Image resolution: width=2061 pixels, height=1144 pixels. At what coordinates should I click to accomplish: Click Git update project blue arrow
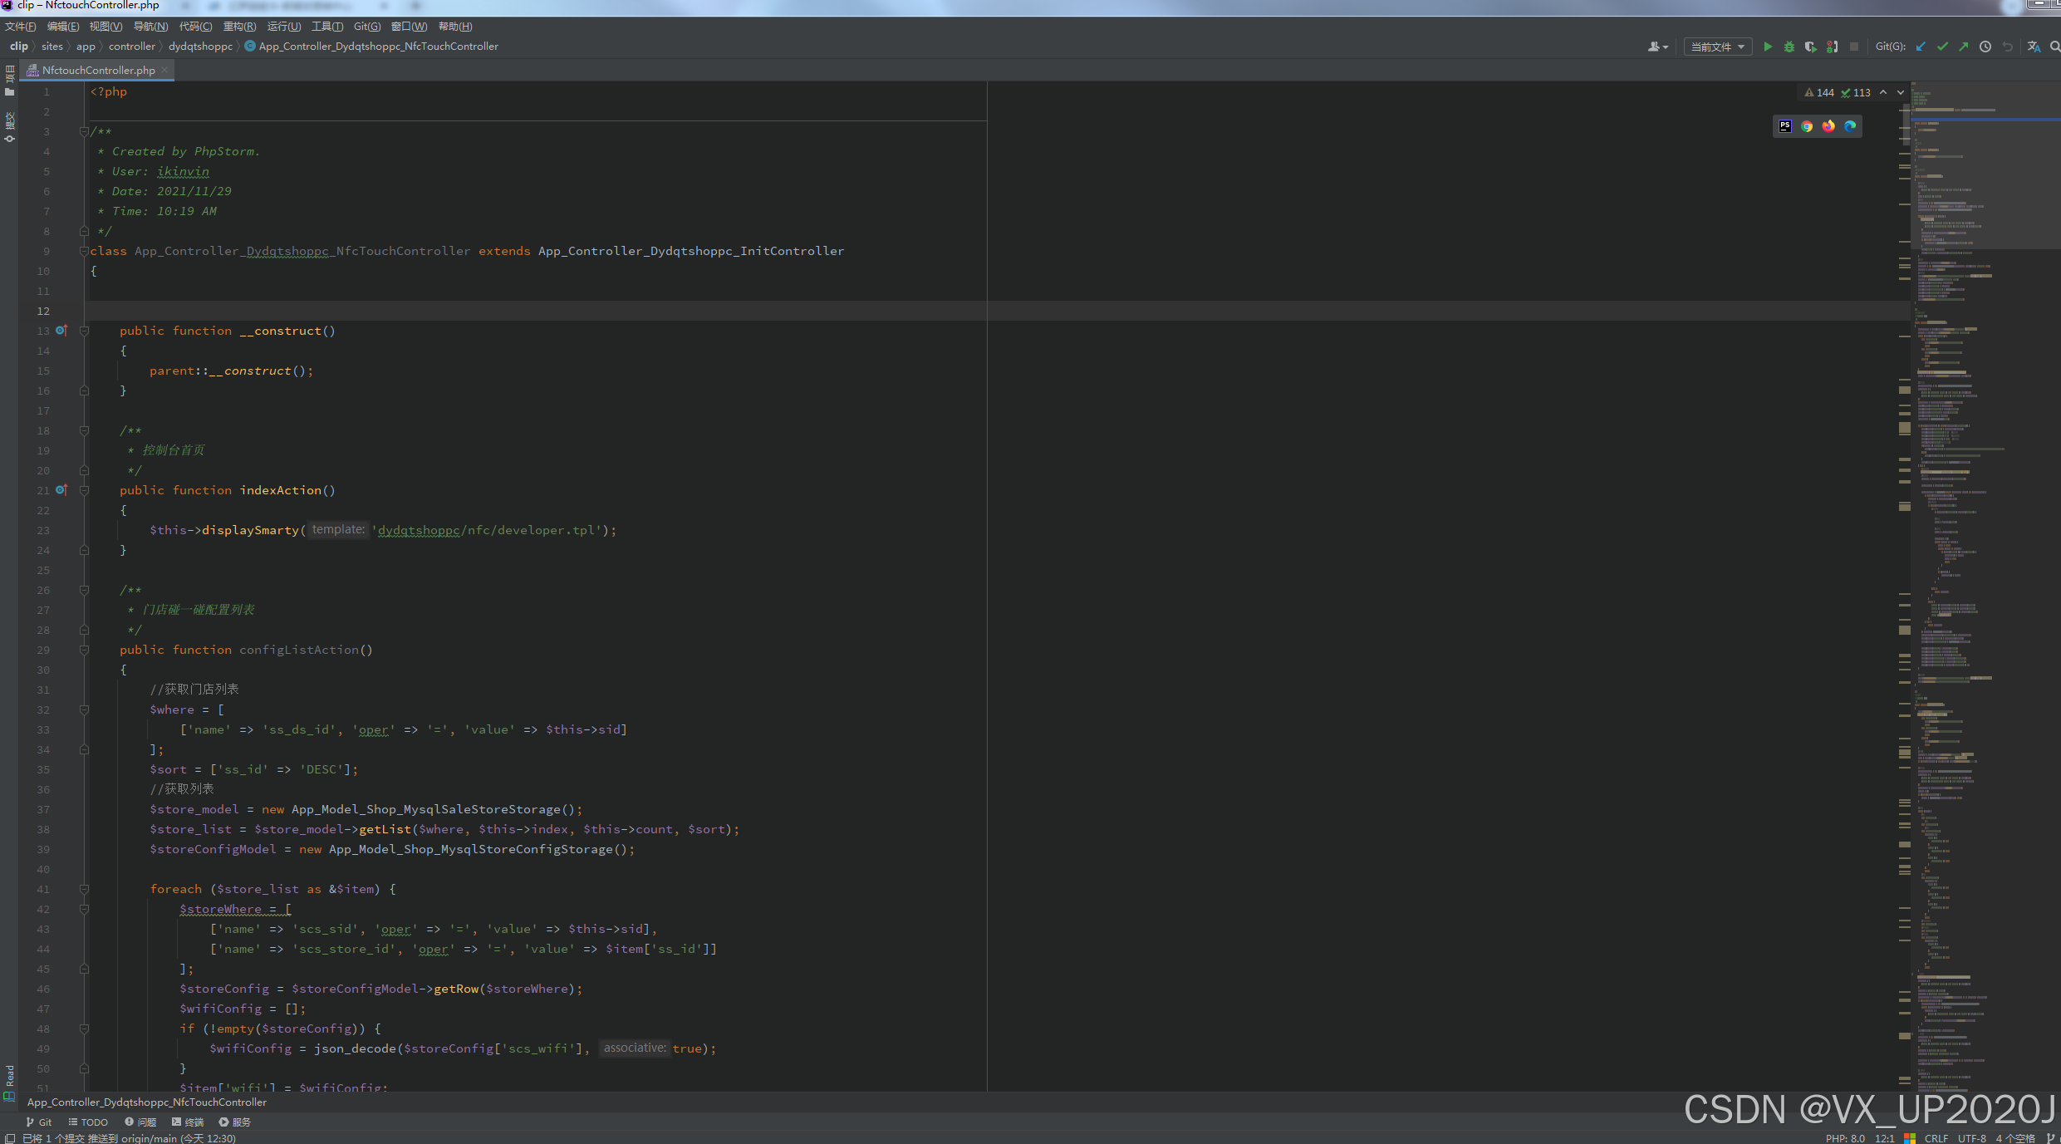click(1921, 47)
